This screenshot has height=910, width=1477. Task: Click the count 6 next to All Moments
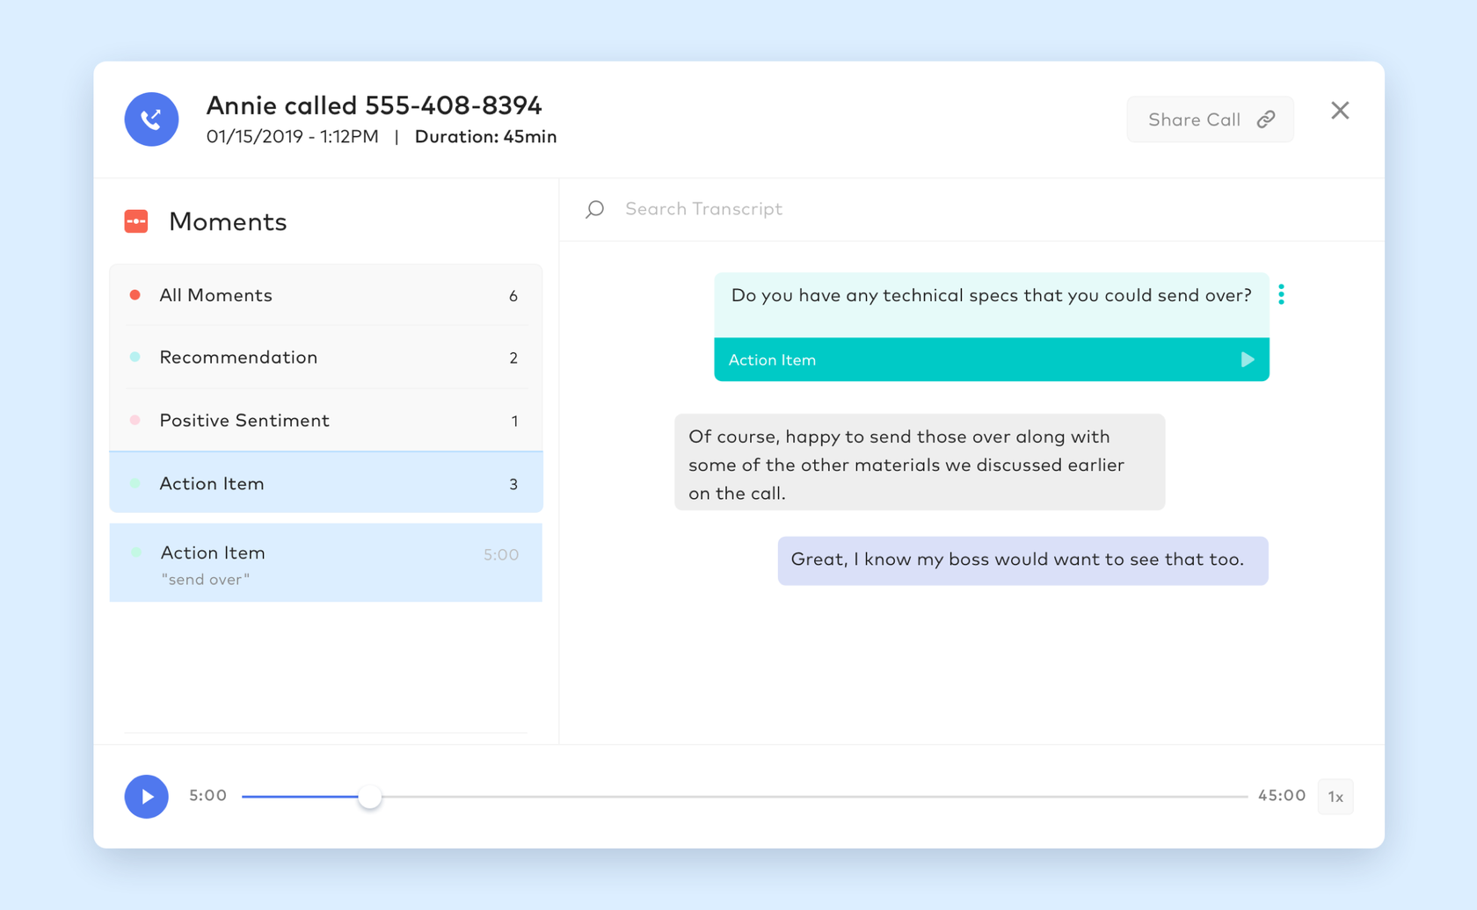tap(513, 296)
